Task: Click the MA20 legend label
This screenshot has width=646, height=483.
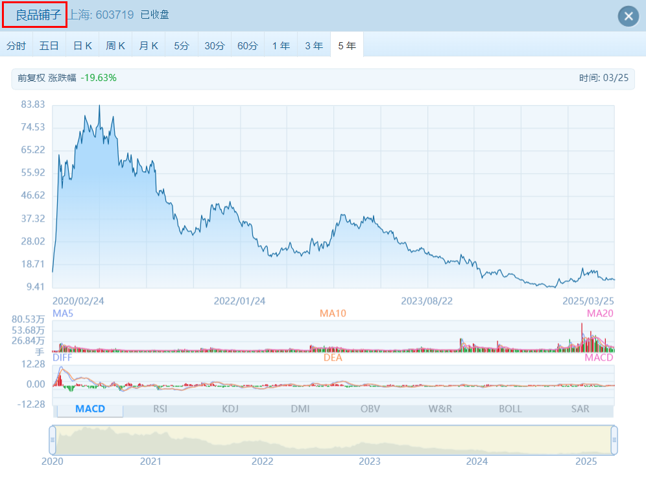Action: (x=600, y=313)
